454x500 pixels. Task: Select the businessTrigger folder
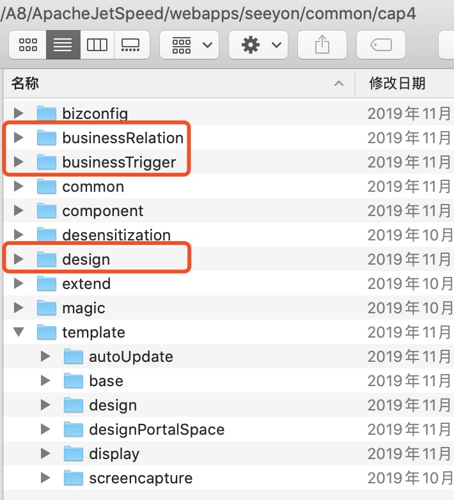pos(118,162)
